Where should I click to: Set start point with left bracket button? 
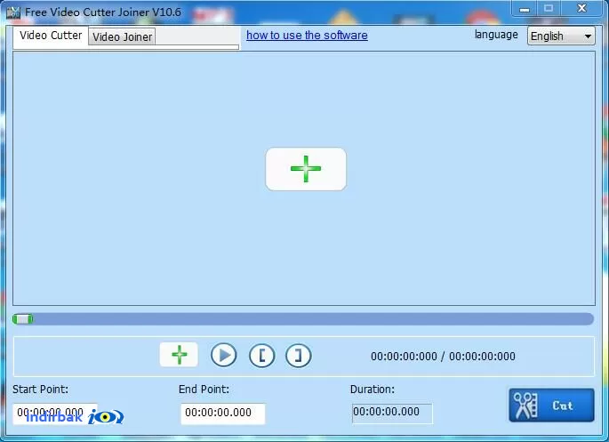click(x=261, y=356)
